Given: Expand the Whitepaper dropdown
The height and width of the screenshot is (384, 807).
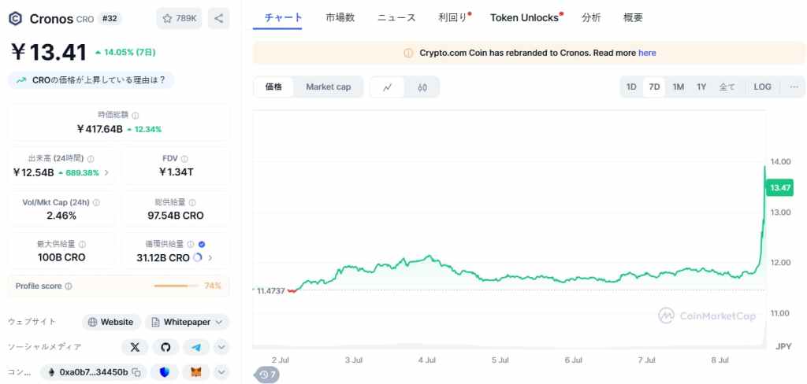Looking at the screenshot, I should coord(188,323).
